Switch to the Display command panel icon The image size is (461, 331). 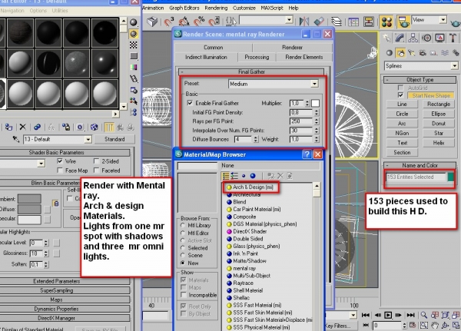click(439, 38)
